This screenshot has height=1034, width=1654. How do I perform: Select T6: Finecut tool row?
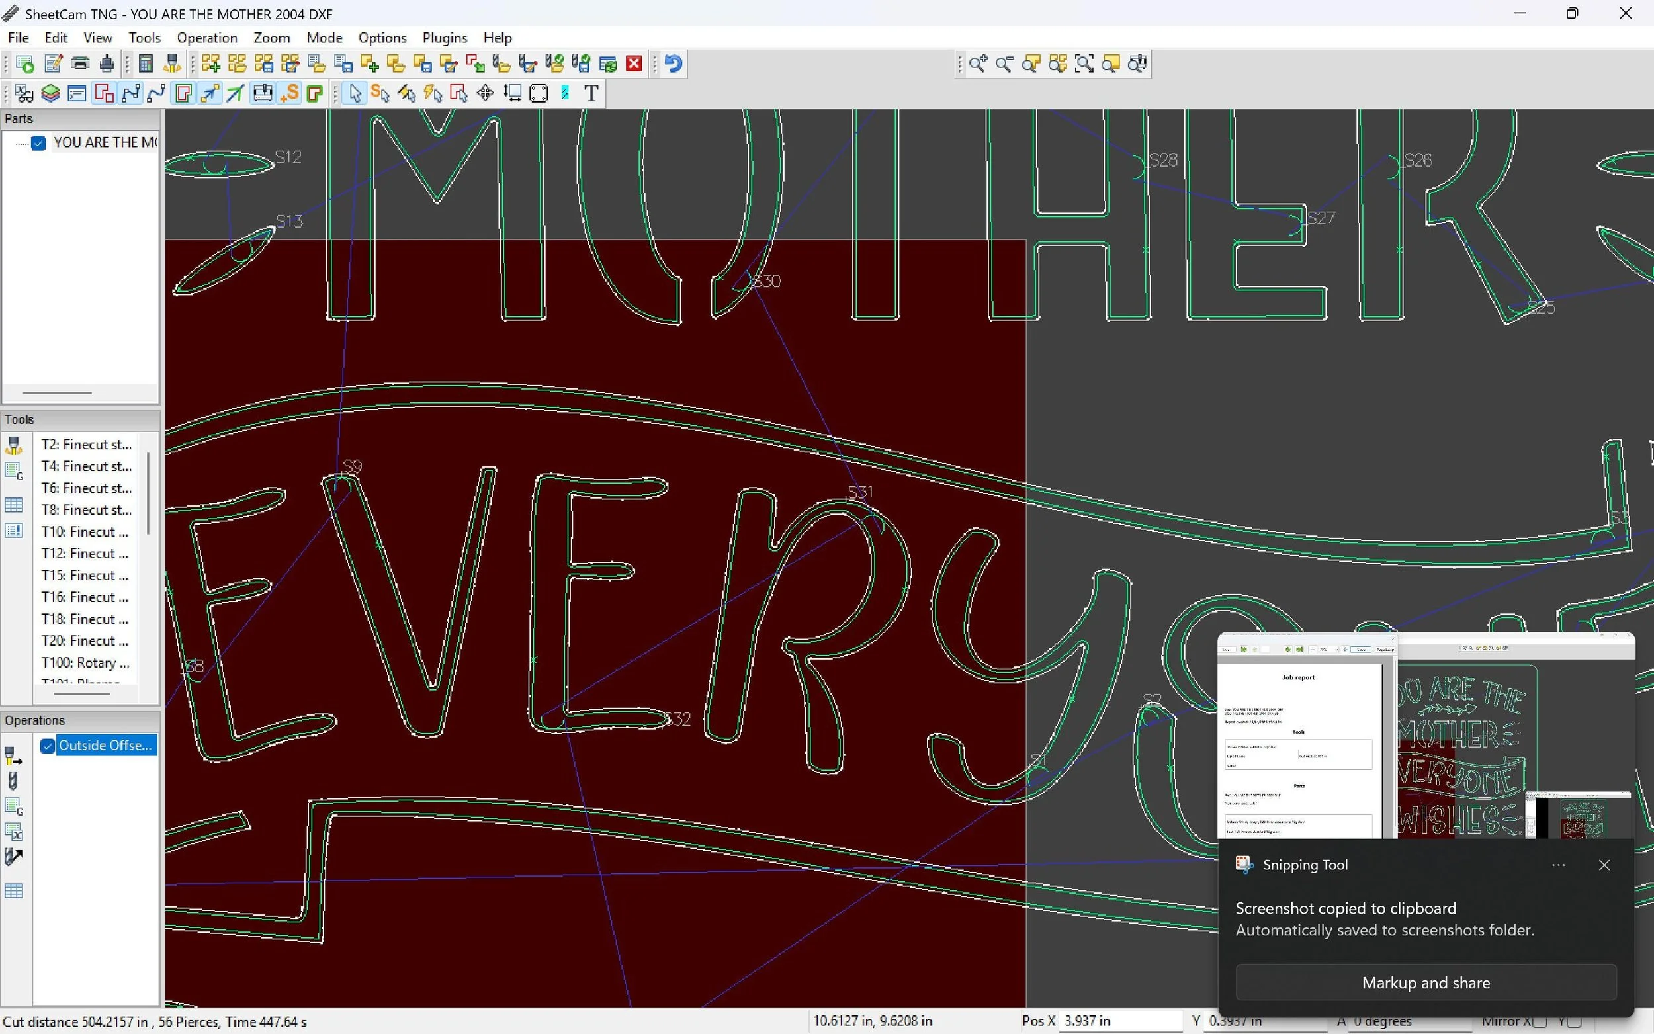click(86, 488)
